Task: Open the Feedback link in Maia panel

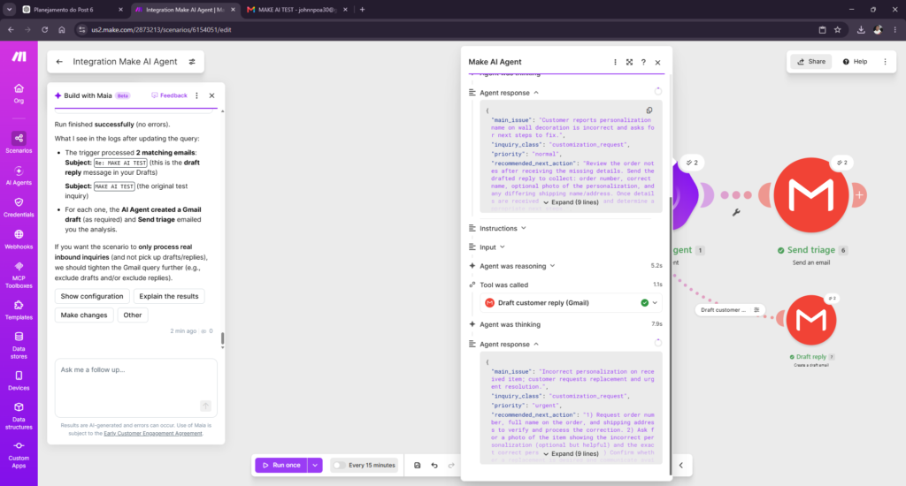Action: click(x=169, y=95)
